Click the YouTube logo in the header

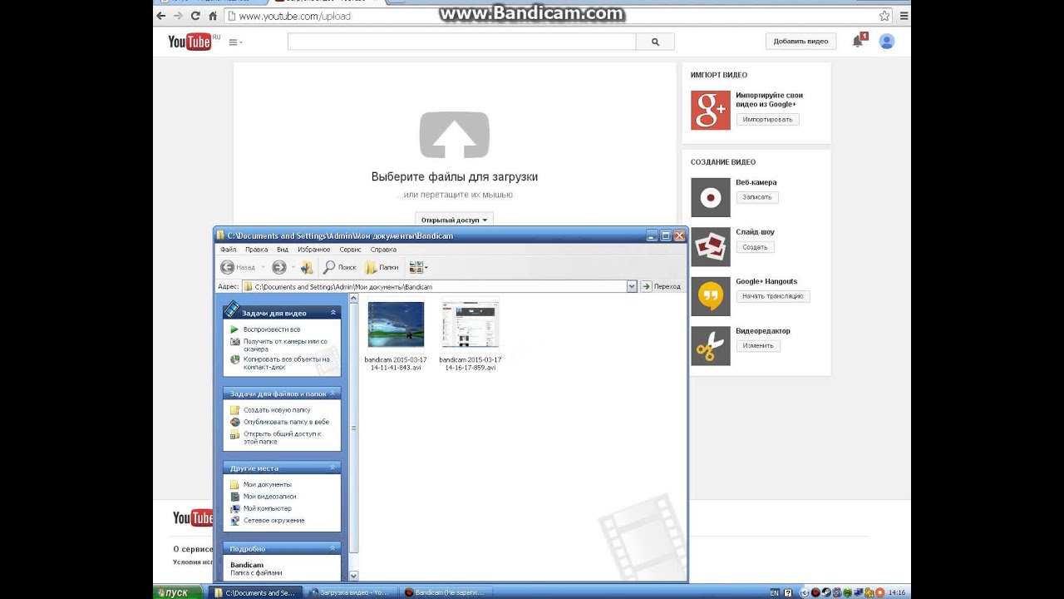tap(190, 42)
